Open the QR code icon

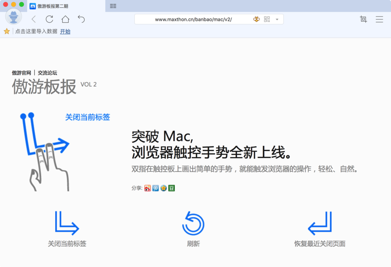pyautogui.click(x=267, y=19)
